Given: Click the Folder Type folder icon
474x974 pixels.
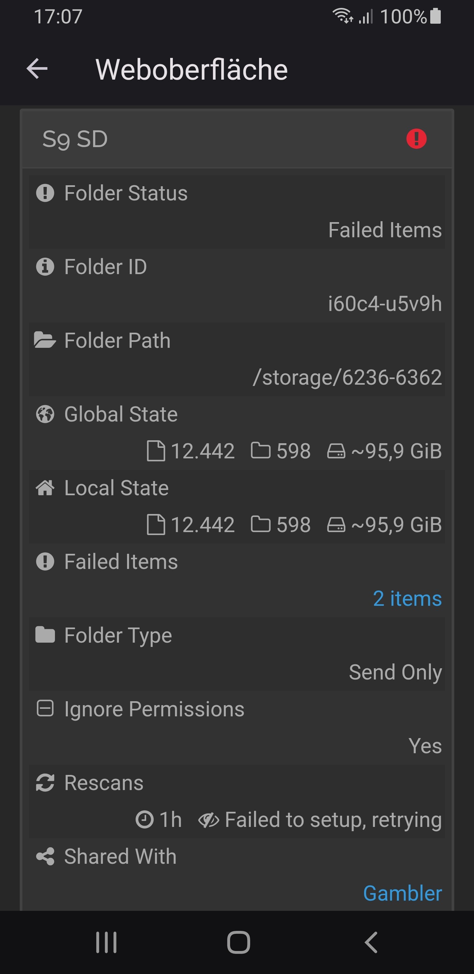Looking at the screenshot, I should tap(45, 635).
